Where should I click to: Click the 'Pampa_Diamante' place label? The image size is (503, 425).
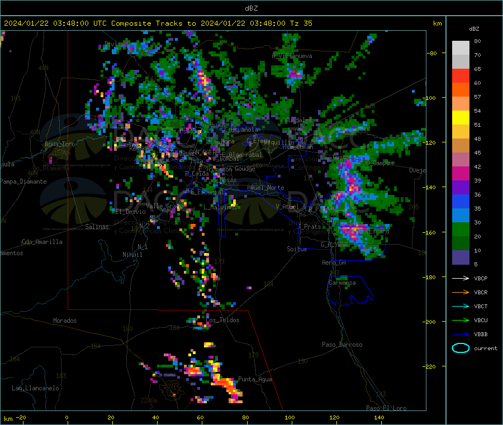pos(23,182)
